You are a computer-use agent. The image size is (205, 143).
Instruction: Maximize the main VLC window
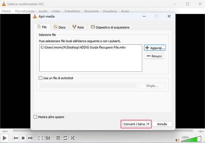187,4
